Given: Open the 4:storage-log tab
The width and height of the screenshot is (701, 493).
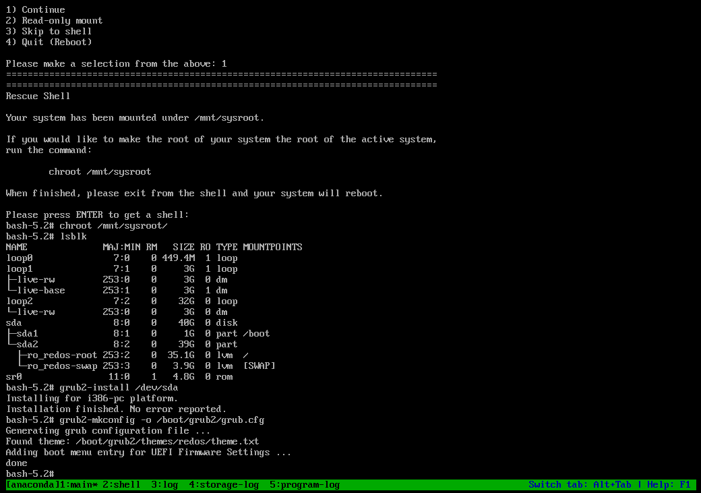Looking at the screenshot, I should (x=224, y=485).
